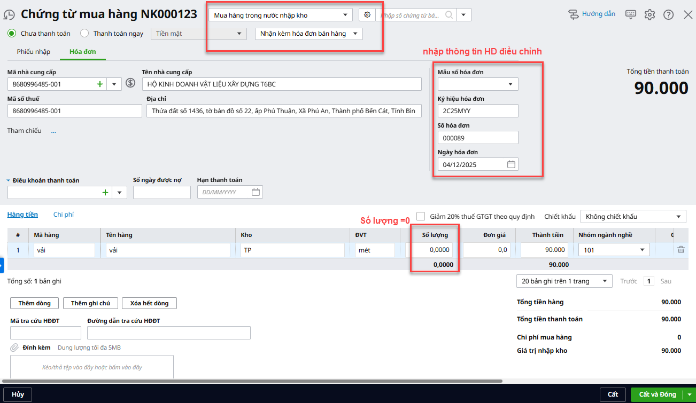
Task: Click the green plus to add supplier
Action: [99, 84]
